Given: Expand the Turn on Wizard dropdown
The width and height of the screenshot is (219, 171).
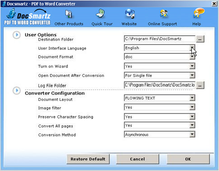Looking at the screenshot, I should click(x=192, y=66).
